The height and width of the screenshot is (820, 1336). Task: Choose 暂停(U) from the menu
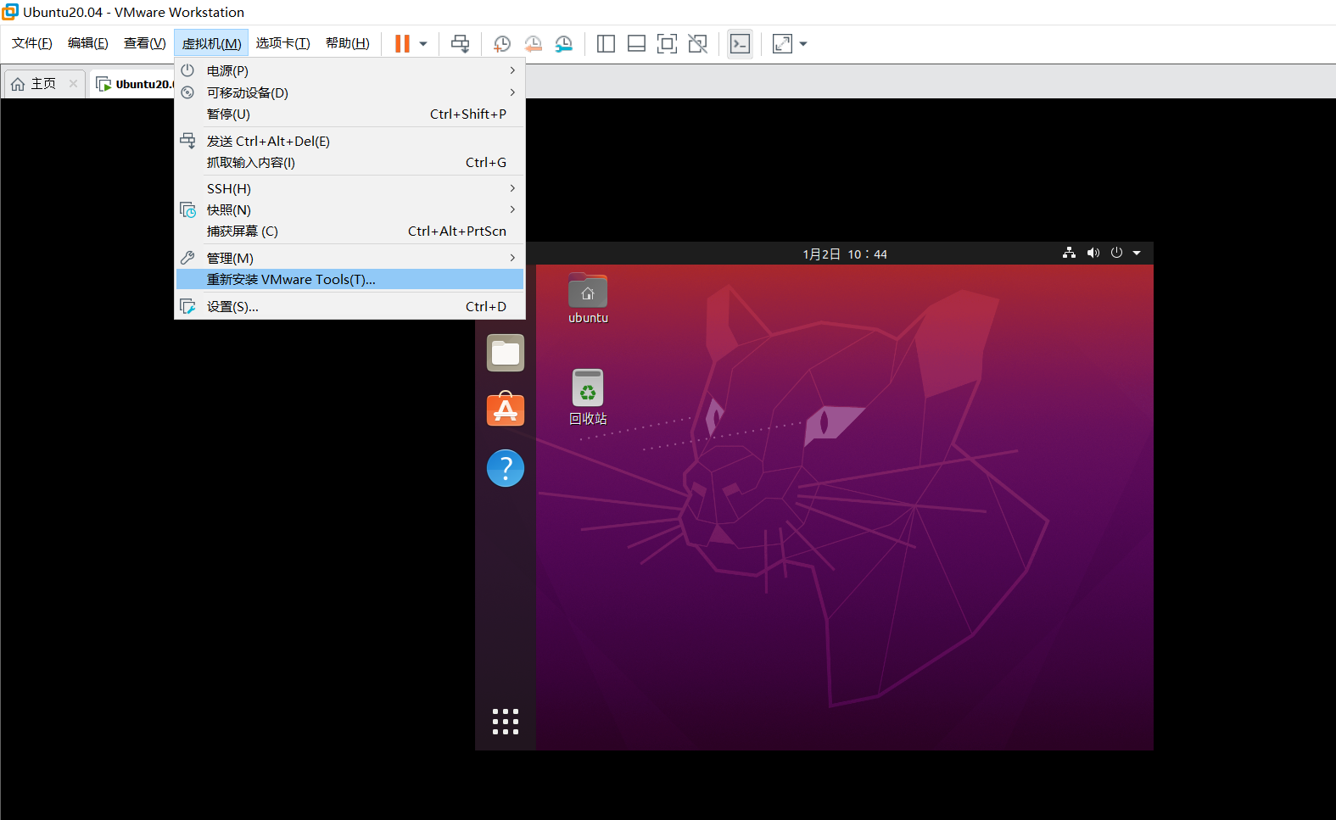pyautogui.click(x=349, y=114)
